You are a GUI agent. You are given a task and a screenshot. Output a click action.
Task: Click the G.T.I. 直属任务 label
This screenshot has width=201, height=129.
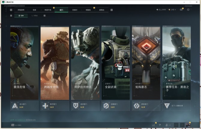coord(177,106)
